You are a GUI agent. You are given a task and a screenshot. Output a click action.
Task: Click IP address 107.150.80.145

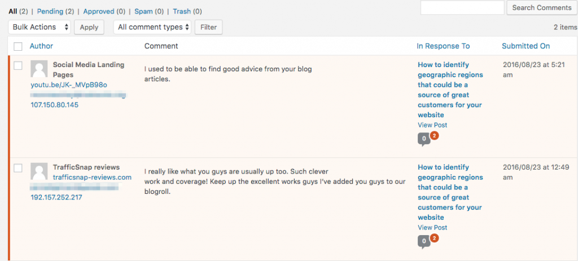click(x=55, y=105)
